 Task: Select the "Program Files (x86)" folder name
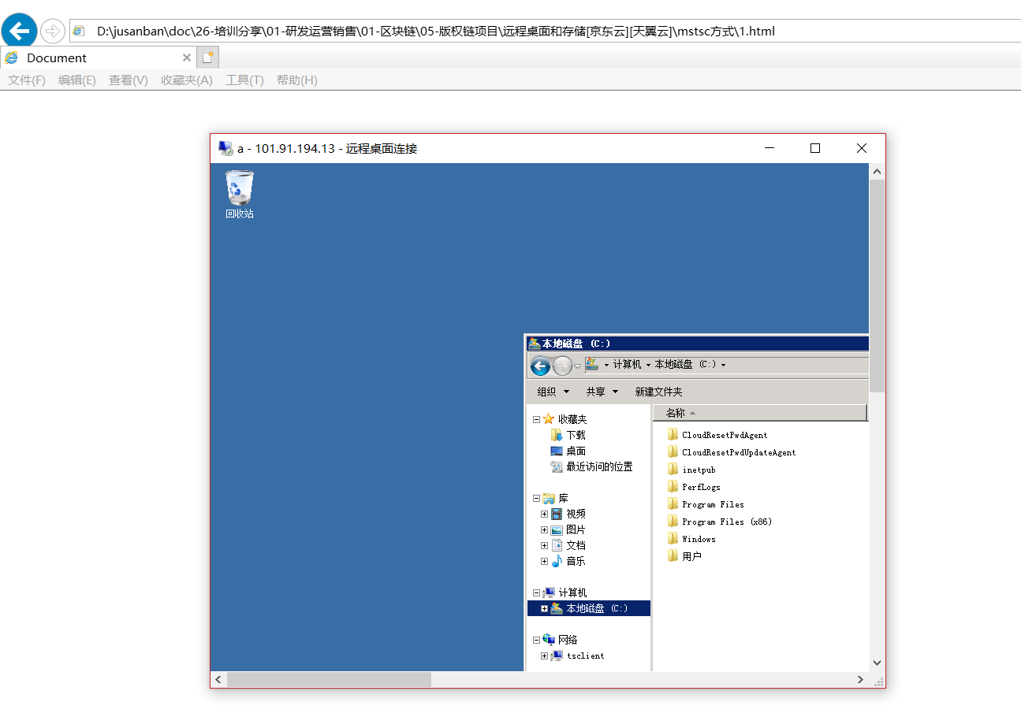pos(727,522)
